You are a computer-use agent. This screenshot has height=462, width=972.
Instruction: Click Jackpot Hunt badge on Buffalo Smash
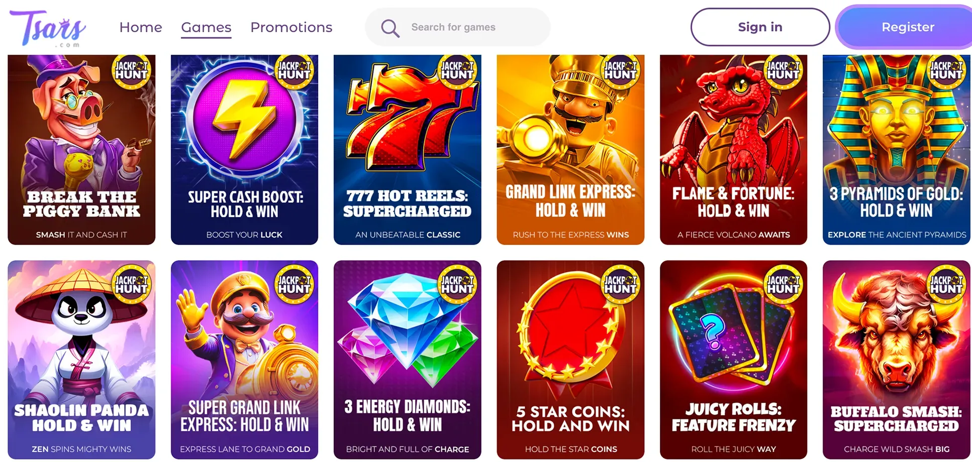pos(946,285)
